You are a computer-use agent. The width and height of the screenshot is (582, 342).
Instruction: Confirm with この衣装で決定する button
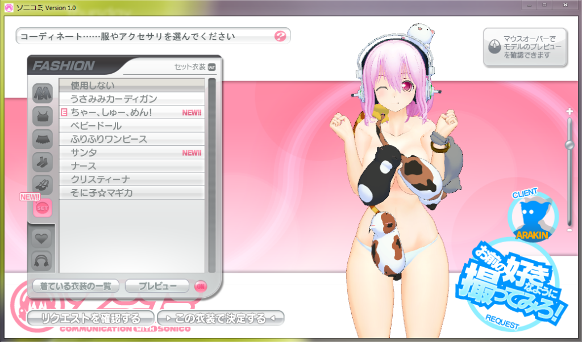tap(220, 318)
